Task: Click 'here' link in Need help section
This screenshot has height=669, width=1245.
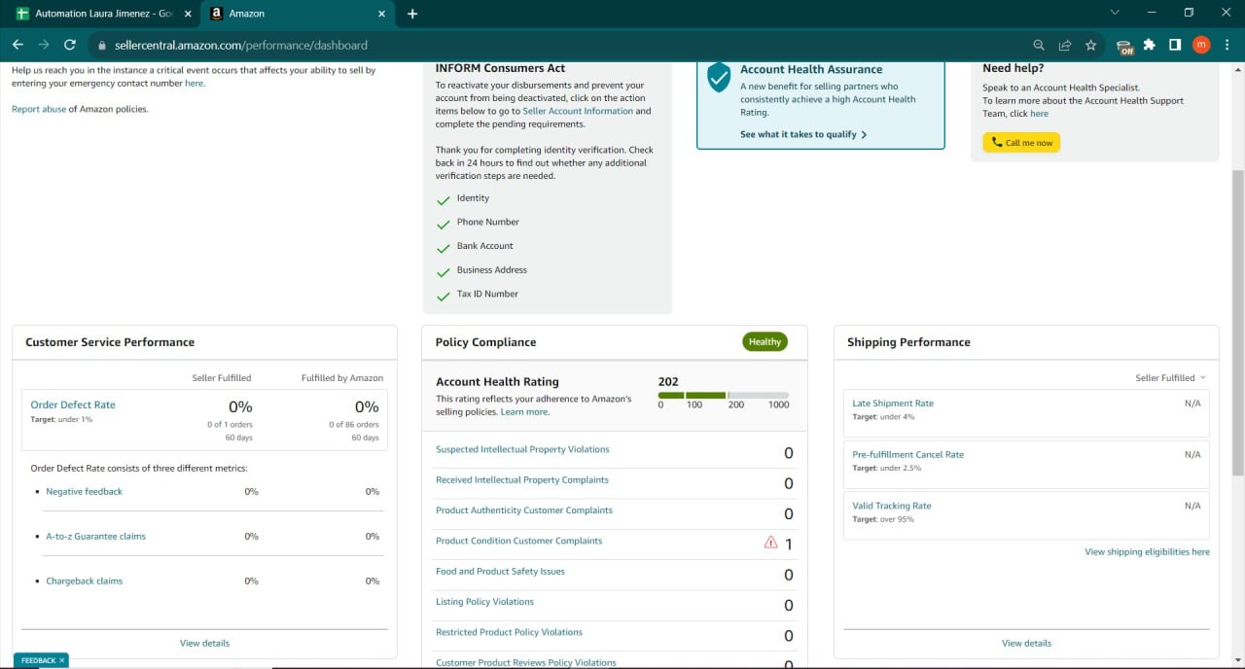Action: point(1040,114)
